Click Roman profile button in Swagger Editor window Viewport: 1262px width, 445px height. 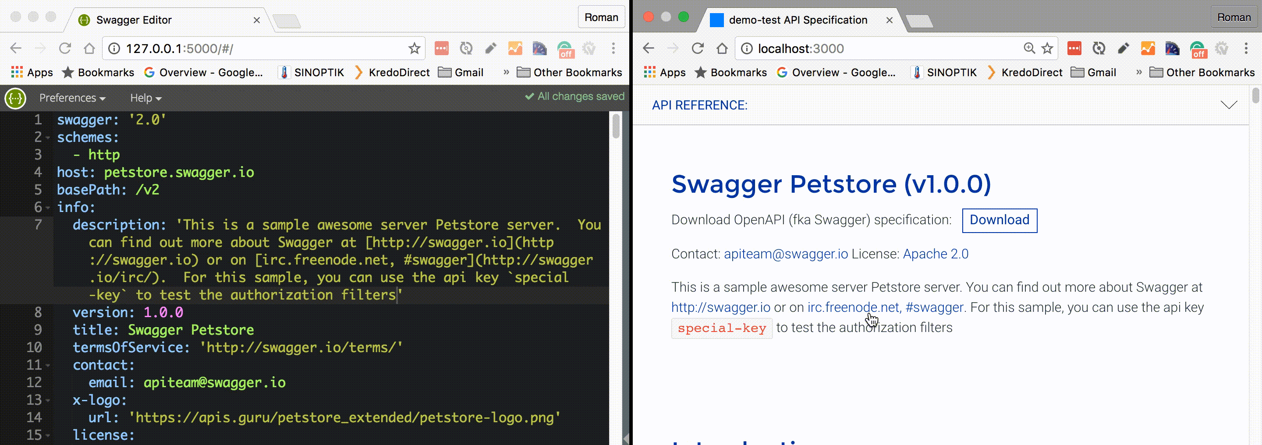coord(601,18)
